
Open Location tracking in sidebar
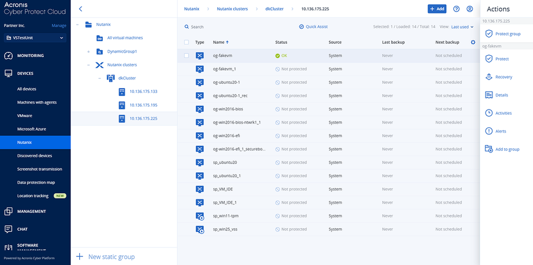(33, 196)
